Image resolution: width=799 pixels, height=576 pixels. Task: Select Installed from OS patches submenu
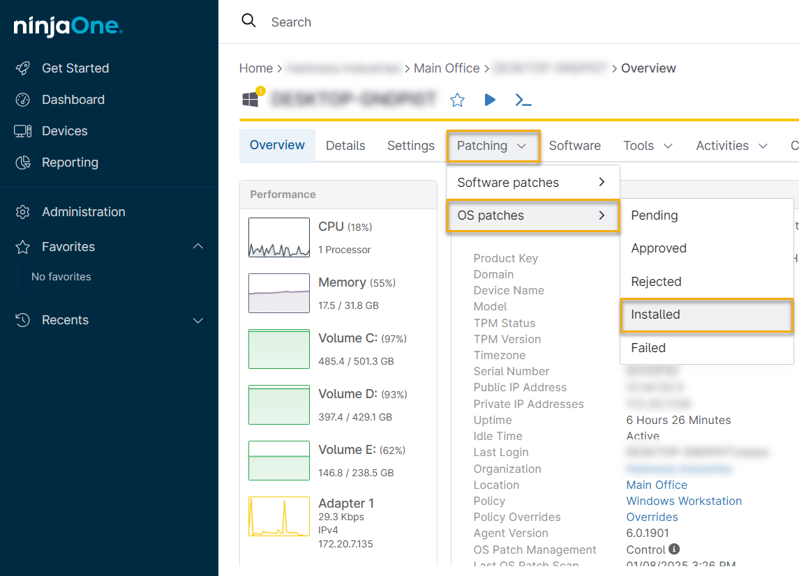coord(706,314)
